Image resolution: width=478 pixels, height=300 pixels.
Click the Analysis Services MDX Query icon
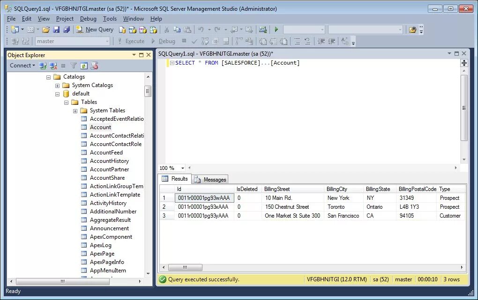point(132,29)
